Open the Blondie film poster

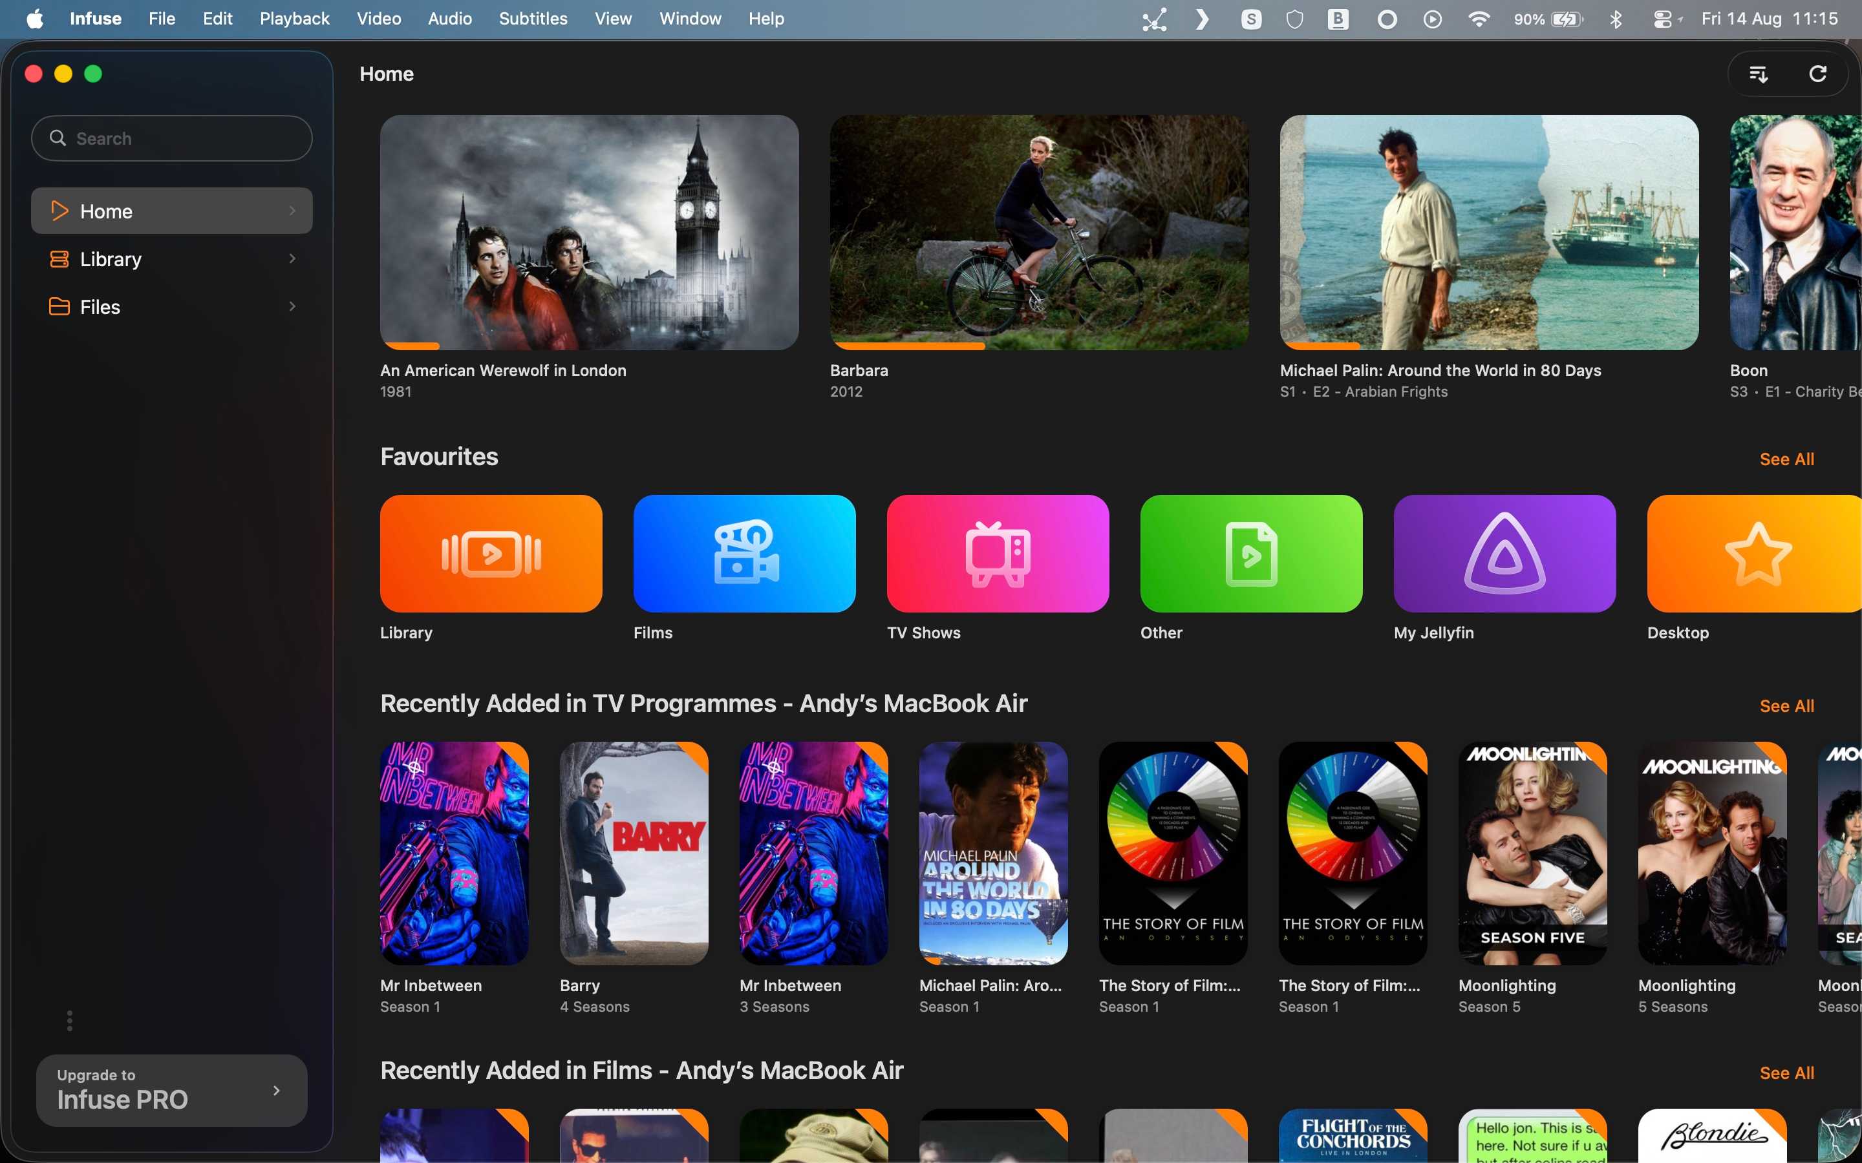1712,1135
